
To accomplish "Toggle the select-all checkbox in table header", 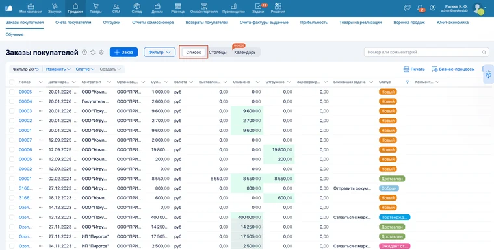I will point(12,82).
